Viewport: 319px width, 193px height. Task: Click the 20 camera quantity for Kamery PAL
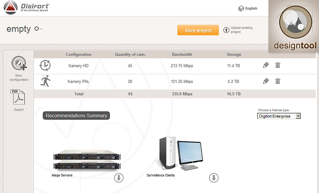[x=130, y=82]
